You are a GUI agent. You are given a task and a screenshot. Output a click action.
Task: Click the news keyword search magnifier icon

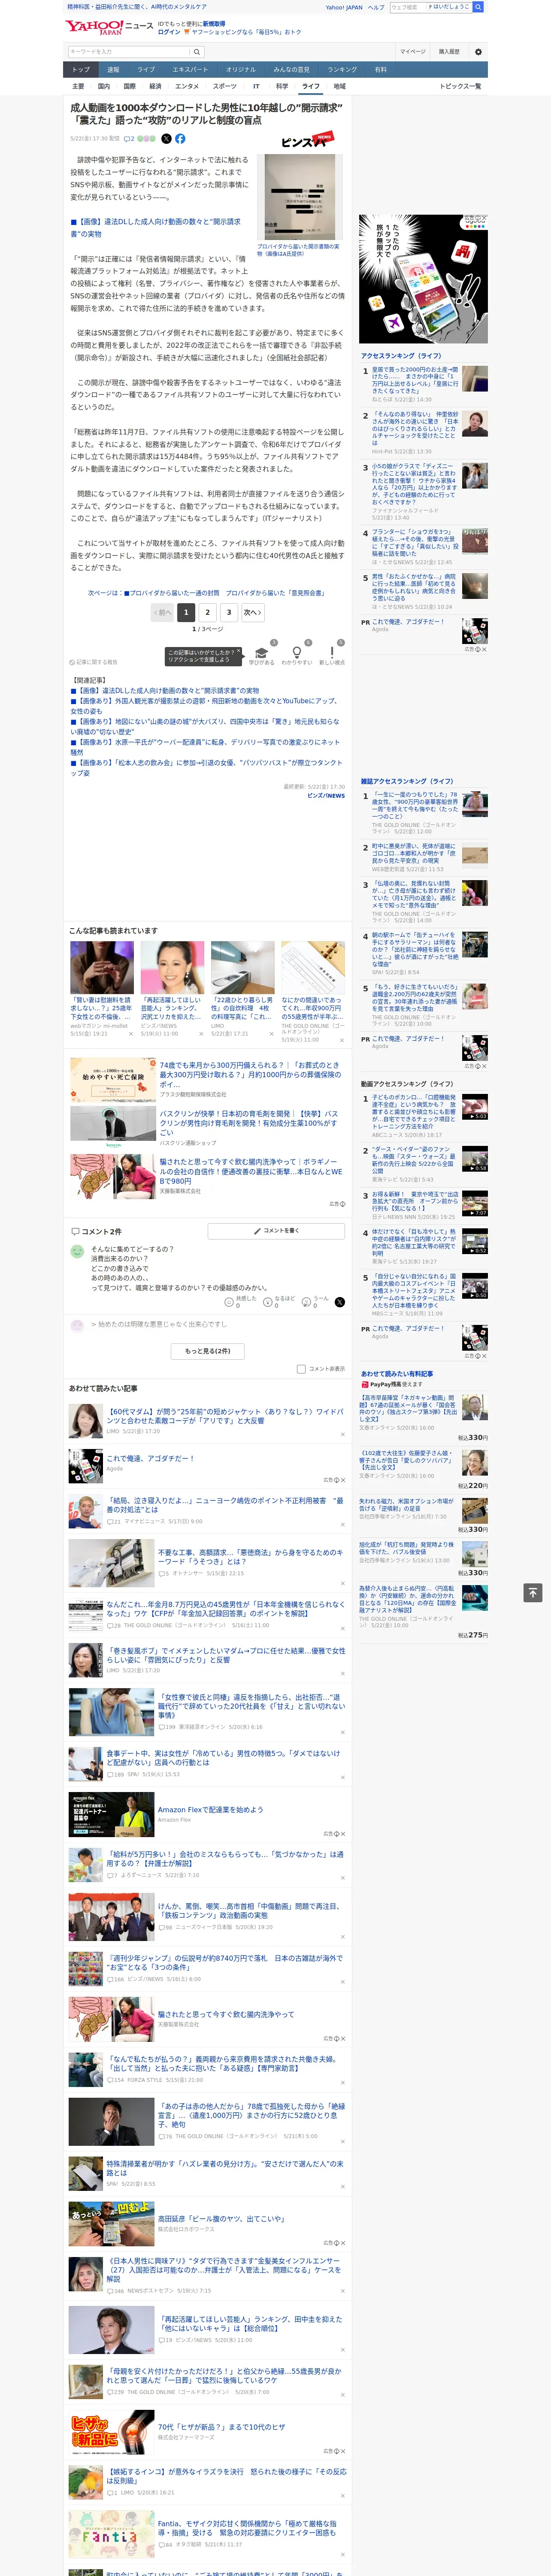tap(196, 51)
